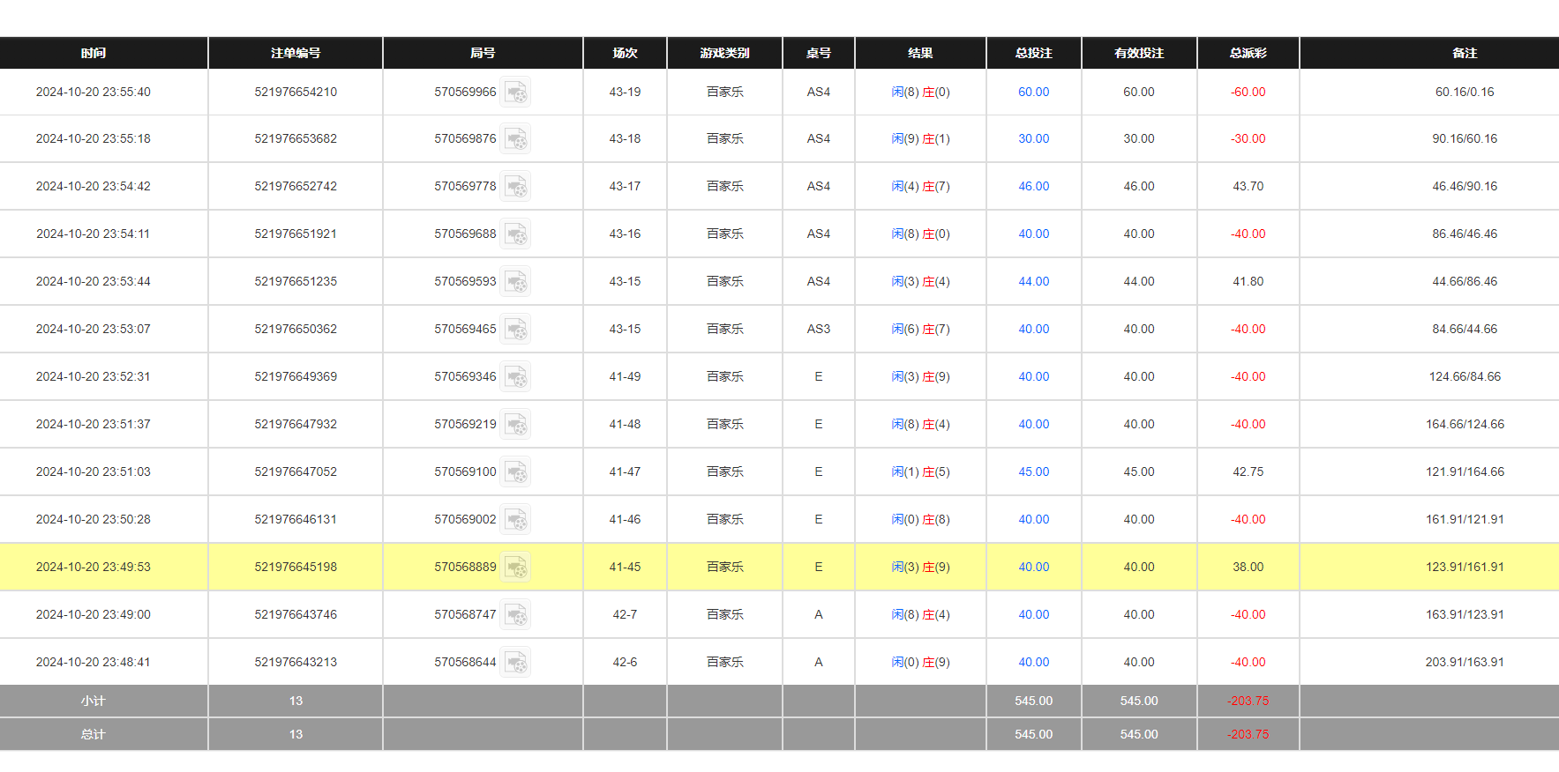
Task: Click the result 闲(4) 庄(7) link
Action: click(x=920, y=187)
